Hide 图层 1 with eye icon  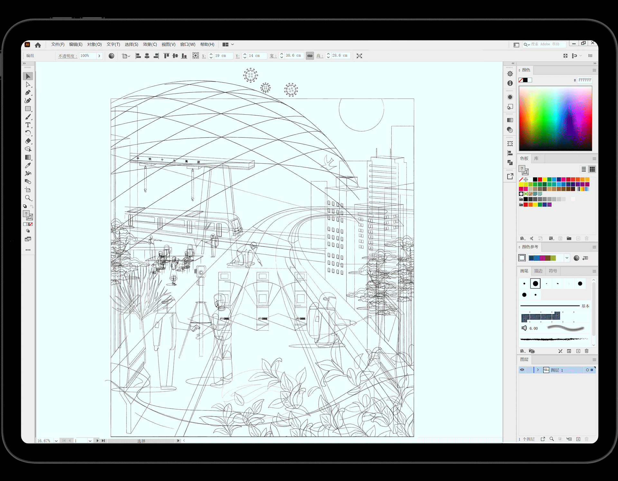pos(522,370)
